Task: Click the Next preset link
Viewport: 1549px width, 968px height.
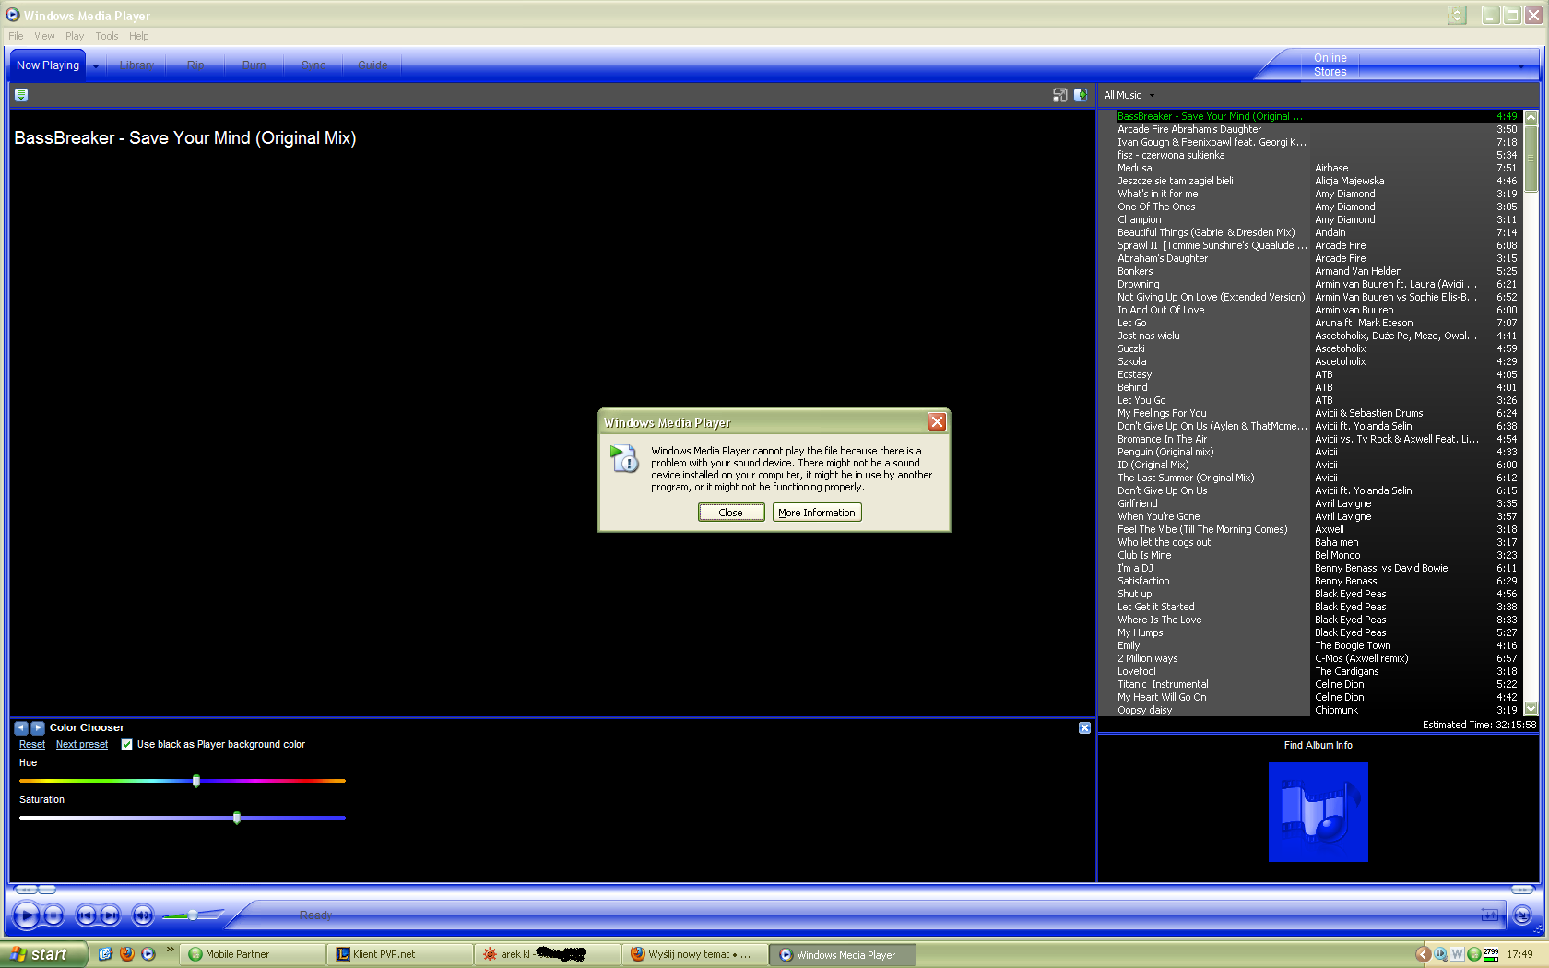Action: coord(82,745)
